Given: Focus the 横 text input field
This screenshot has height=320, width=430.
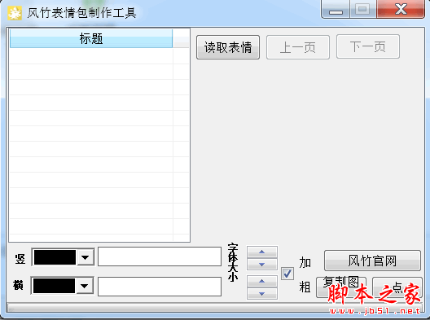Looking at the screenshot, I should (160, 287).
